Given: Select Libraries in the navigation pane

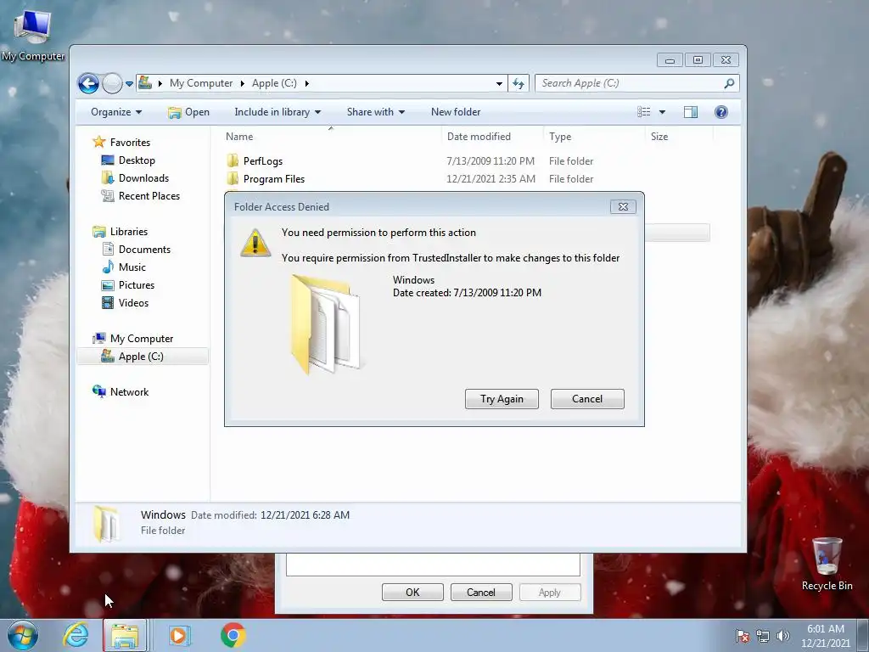Looking at the screenshot, I should coord(121,232).
